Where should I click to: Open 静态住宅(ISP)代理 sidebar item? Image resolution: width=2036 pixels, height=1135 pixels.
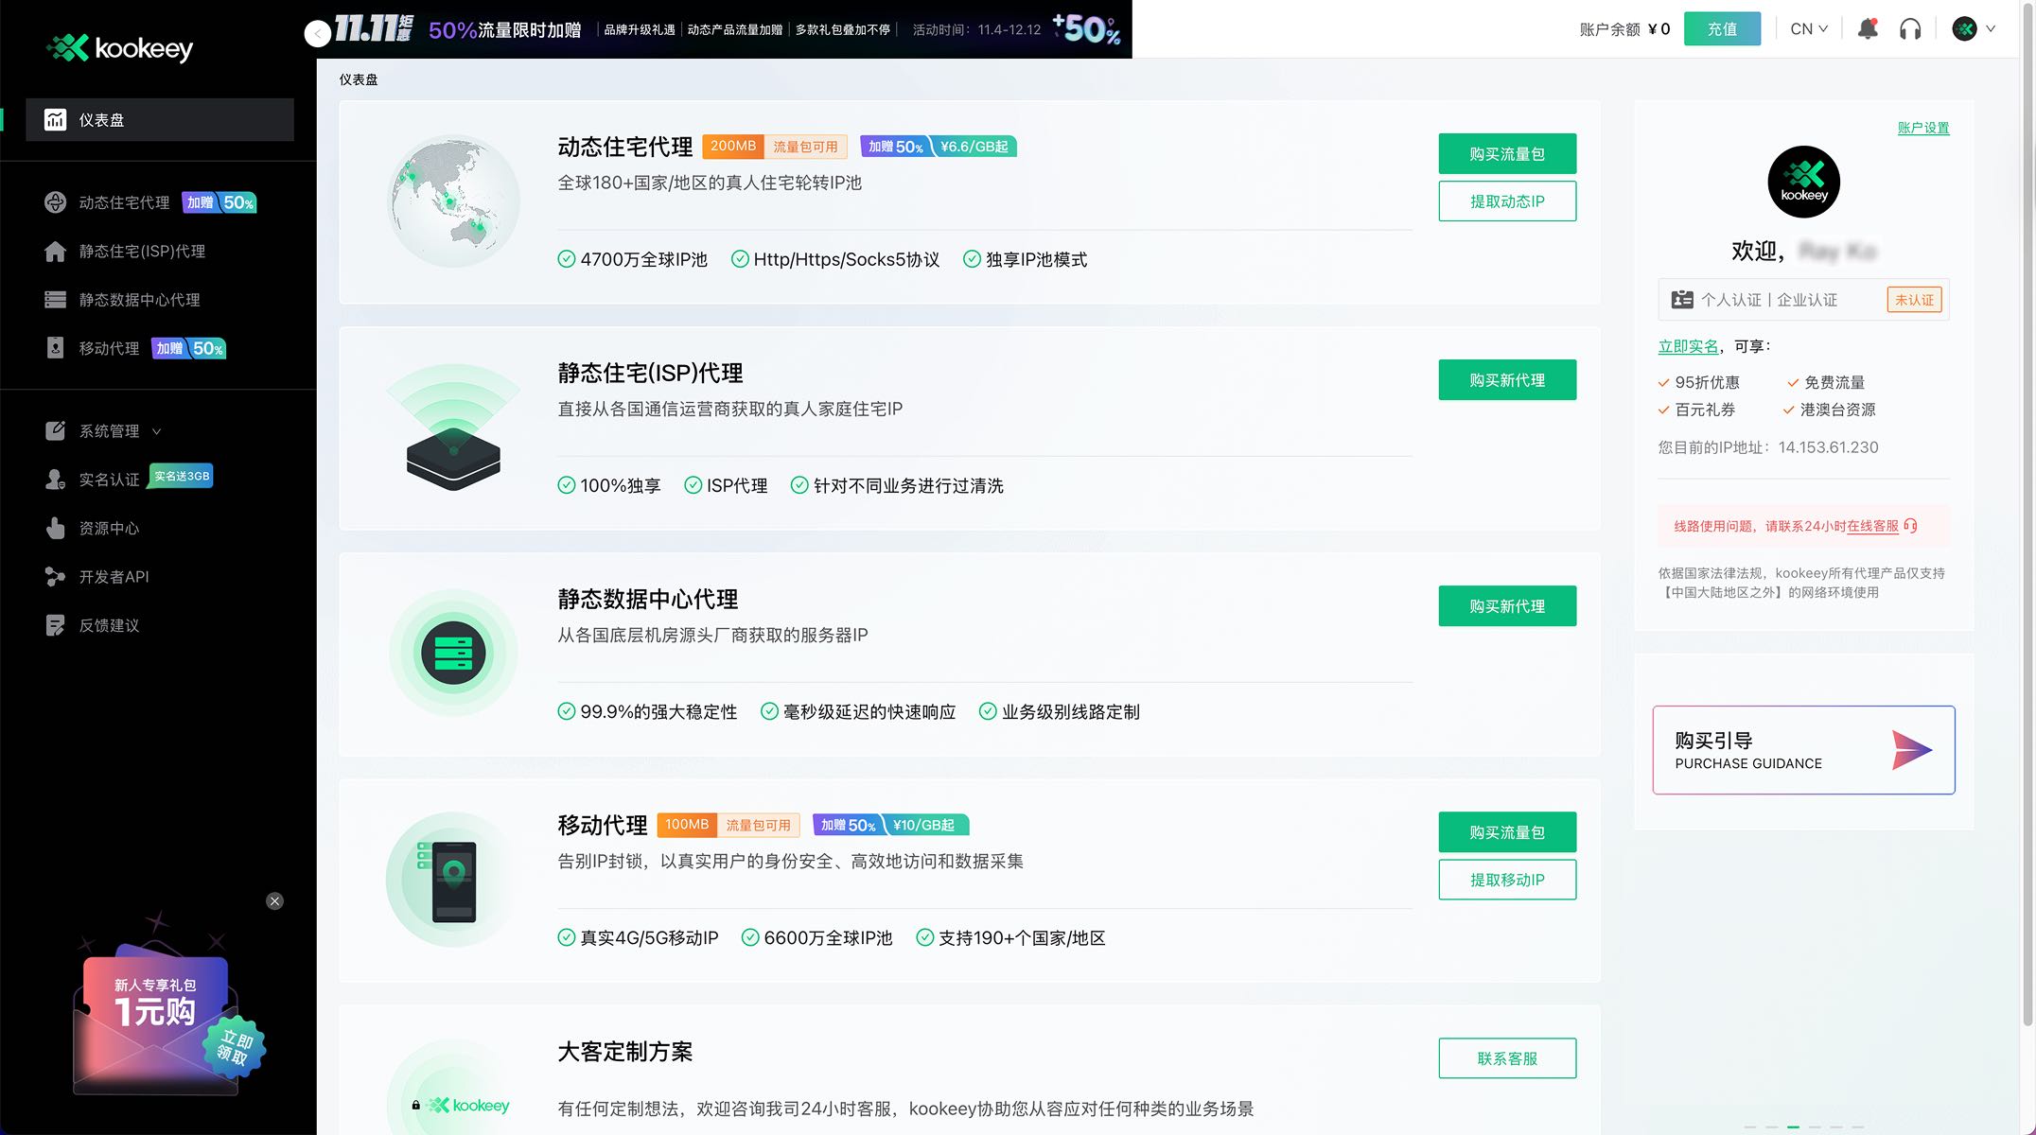tap(142, 252)
